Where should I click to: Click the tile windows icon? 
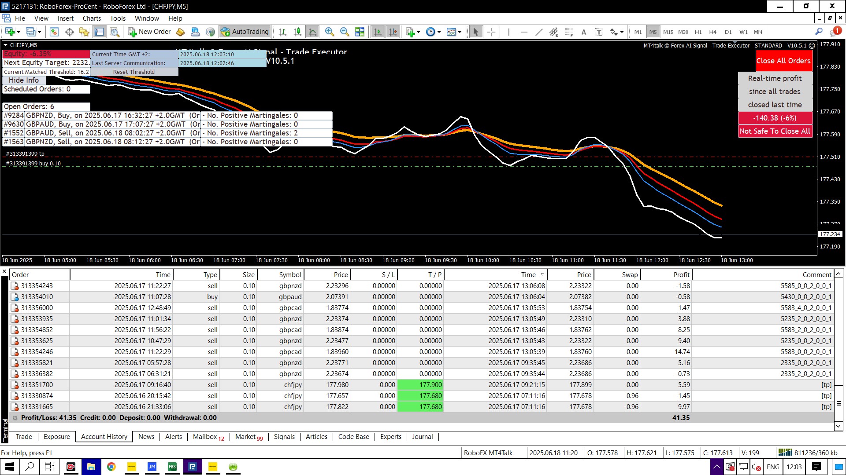point(360,32)
